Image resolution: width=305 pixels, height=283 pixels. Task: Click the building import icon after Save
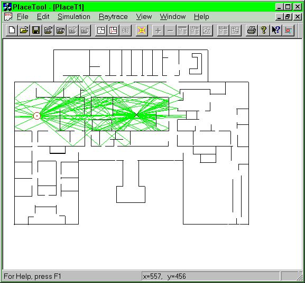click(x=48, y=30)
